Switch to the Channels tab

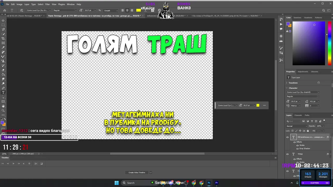pos(298,115)
